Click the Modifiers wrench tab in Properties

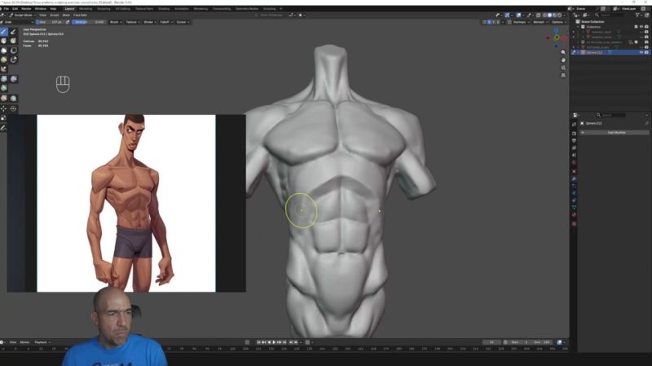point(574,177)
